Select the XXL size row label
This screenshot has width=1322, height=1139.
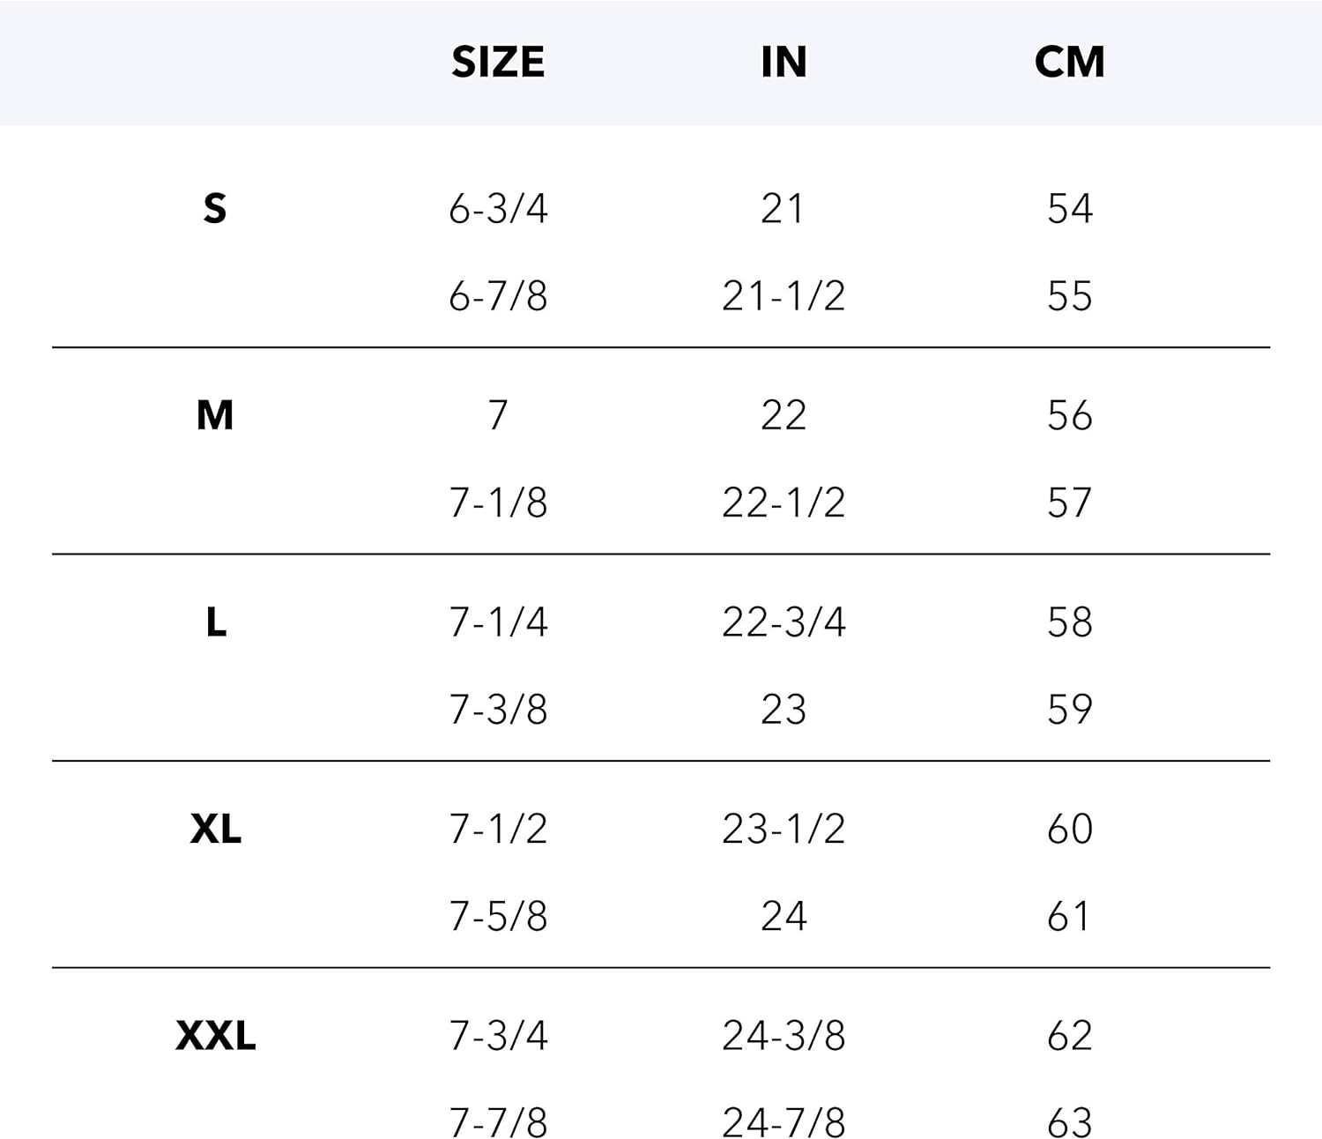tap(216, 1035)
